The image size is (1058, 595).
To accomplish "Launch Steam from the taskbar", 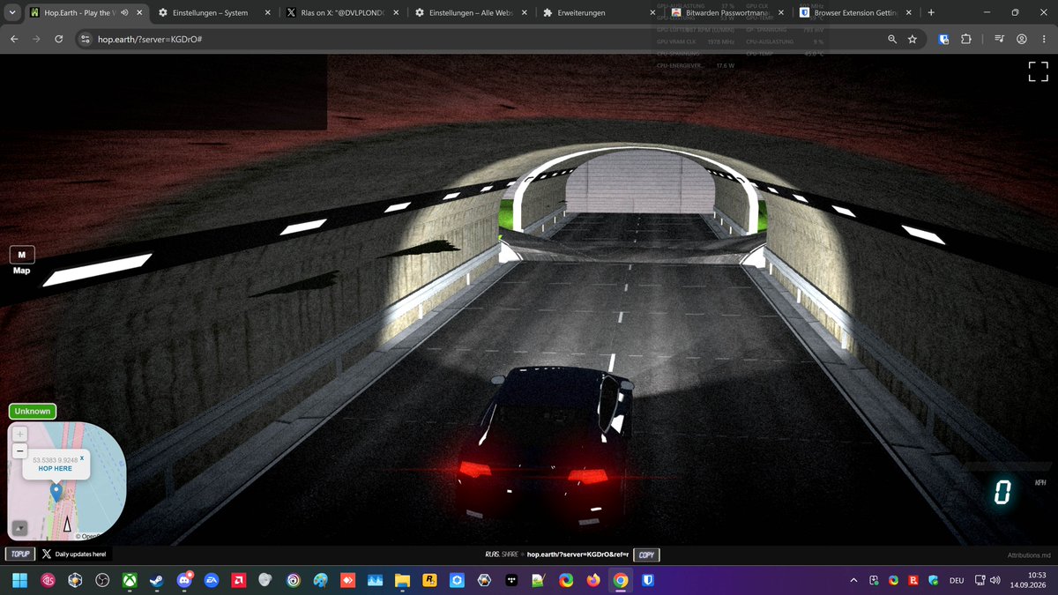I will click(157, 580).
